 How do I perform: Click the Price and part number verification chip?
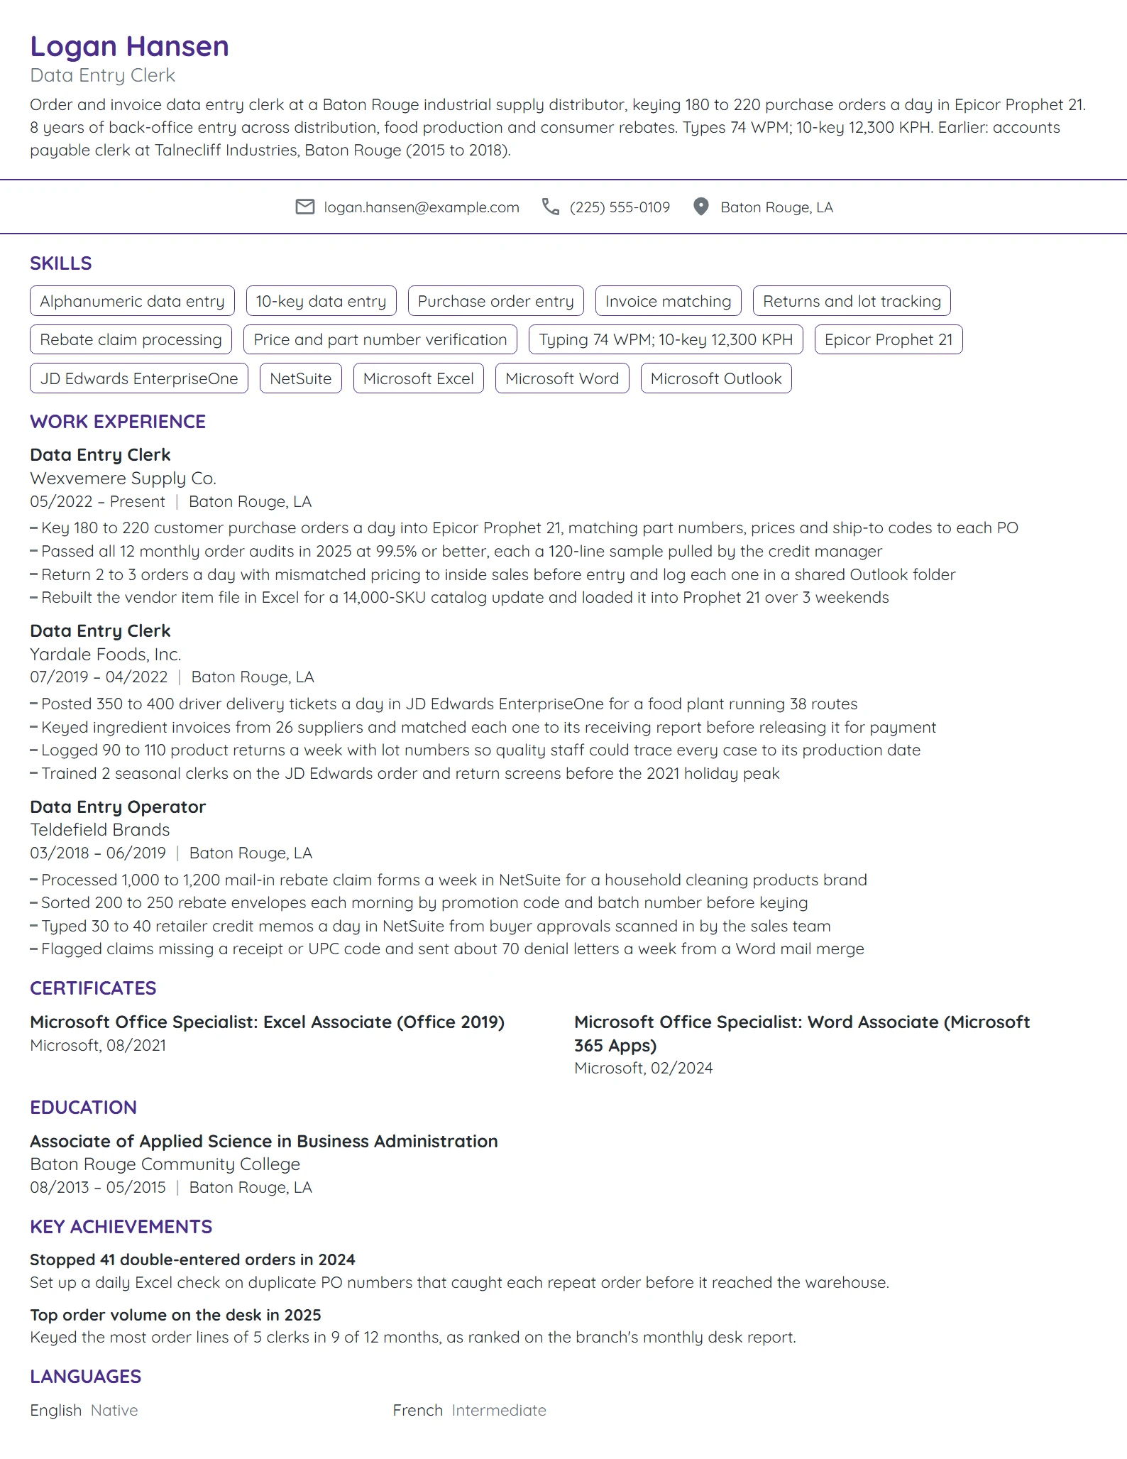pyautogui.click(x=380, y=339)
